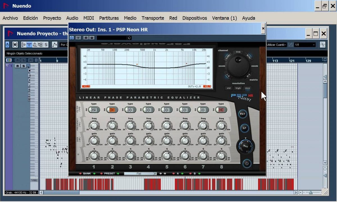Click the plugin power button below the out knob
Screen dimensions: 337x202
pyautogui.click(x=247, y=163)
